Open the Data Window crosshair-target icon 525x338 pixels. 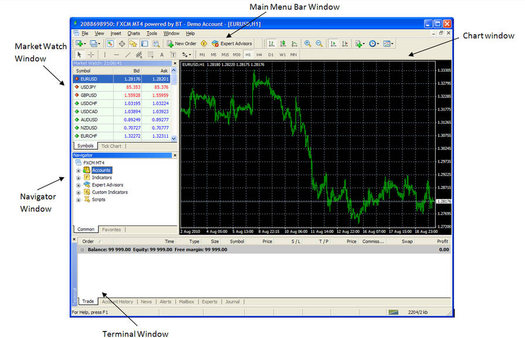[x=122, y=43]
